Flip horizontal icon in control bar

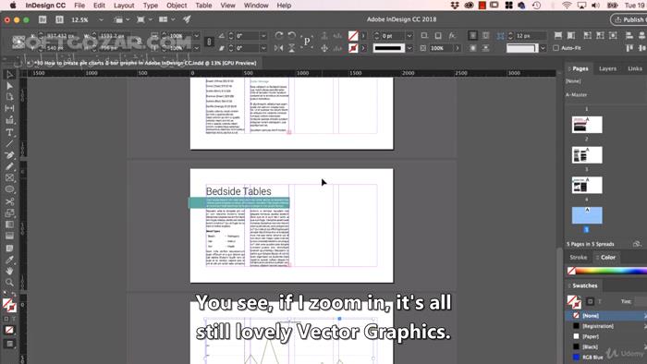(x=279, y=48)
